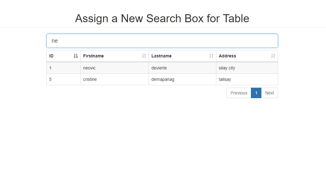Click the 'devierte' lastname cell
Viewport: 326px width, 179px height.
pos(182,68)
